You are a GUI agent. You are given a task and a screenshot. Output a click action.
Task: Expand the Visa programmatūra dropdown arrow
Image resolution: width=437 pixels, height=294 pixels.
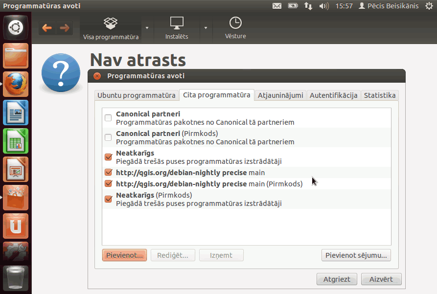click(147, 28)
